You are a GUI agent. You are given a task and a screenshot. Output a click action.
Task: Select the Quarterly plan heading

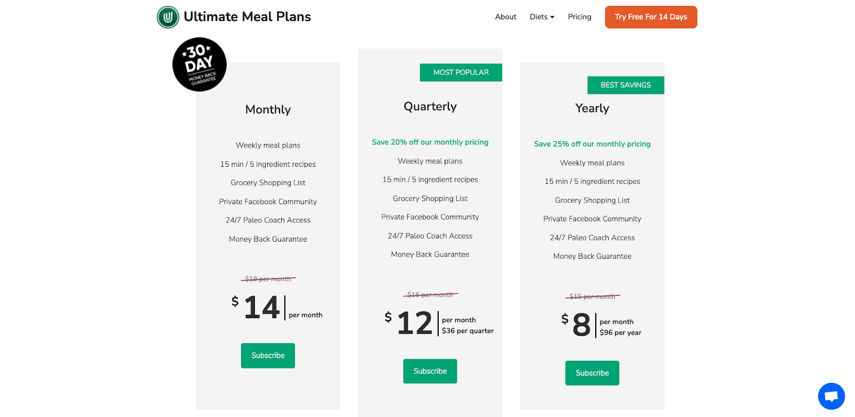click(430, 107)
